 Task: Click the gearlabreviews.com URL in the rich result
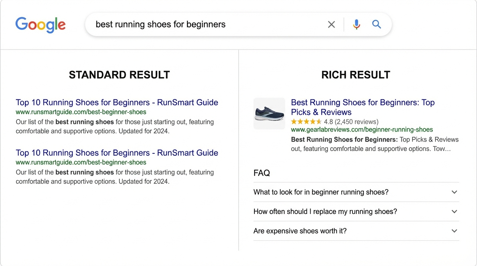tap(362, 129)
